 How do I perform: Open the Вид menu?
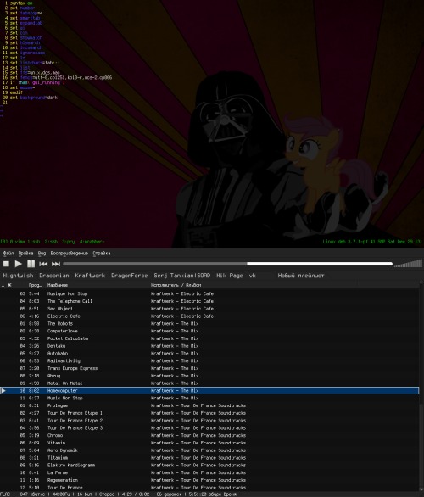click(42, 254)
